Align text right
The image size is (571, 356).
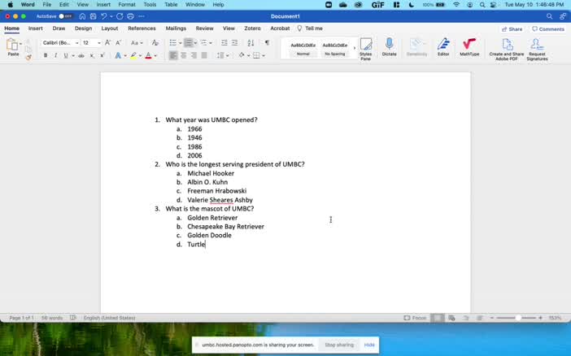pos(194,56)
